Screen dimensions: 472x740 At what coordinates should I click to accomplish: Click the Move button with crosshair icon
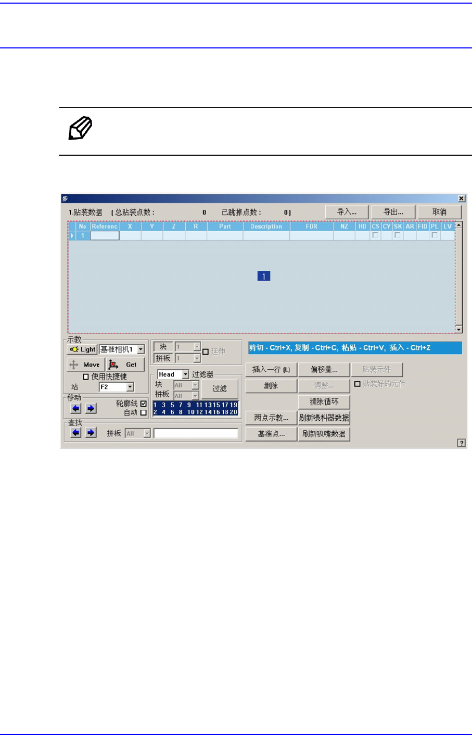point(86,365)
